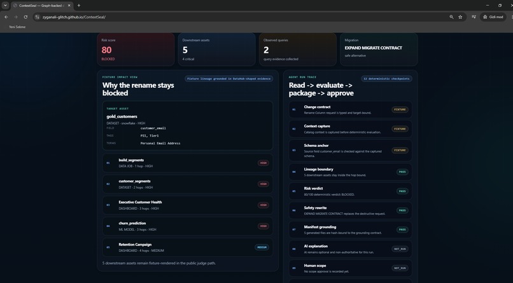
Task: Click the Fixture lineage grounded evidence badge
Action: [228, 79]
